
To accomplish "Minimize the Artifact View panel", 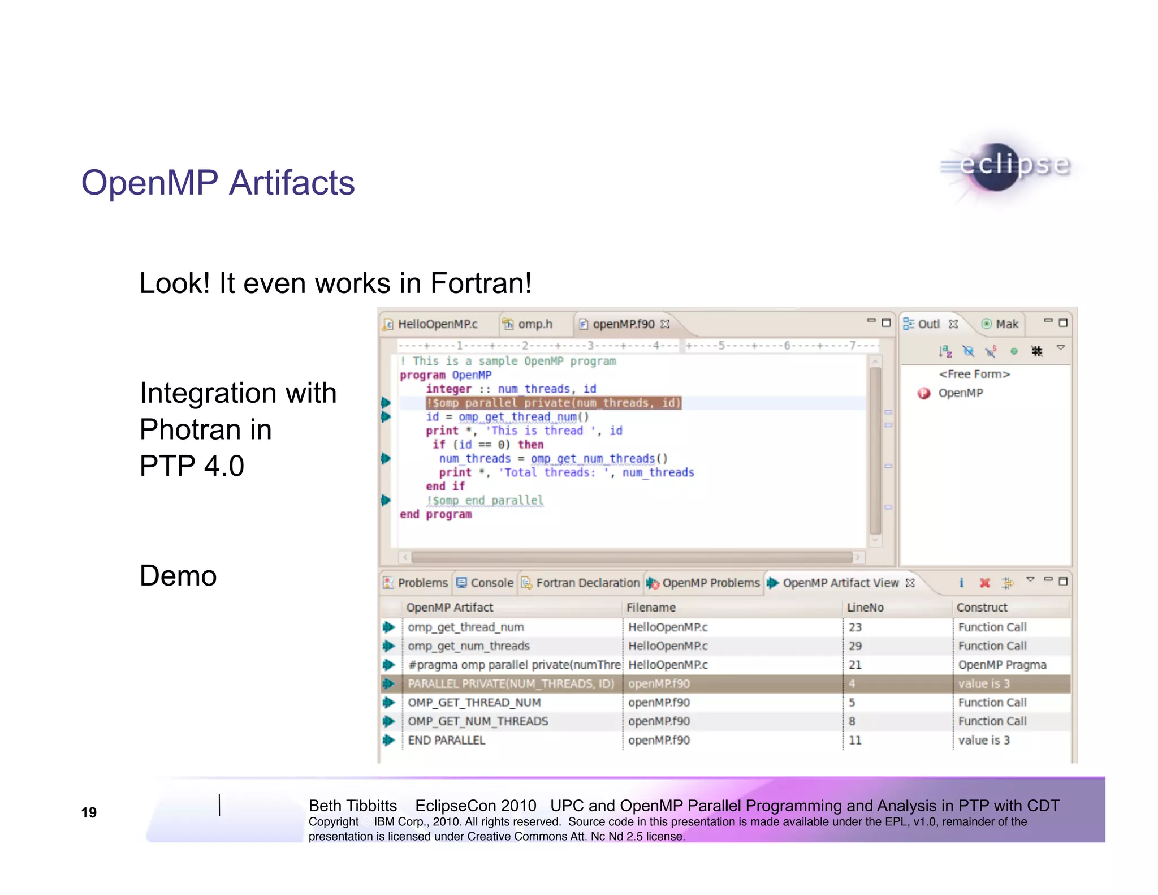I will click(x=1048, y=579).
